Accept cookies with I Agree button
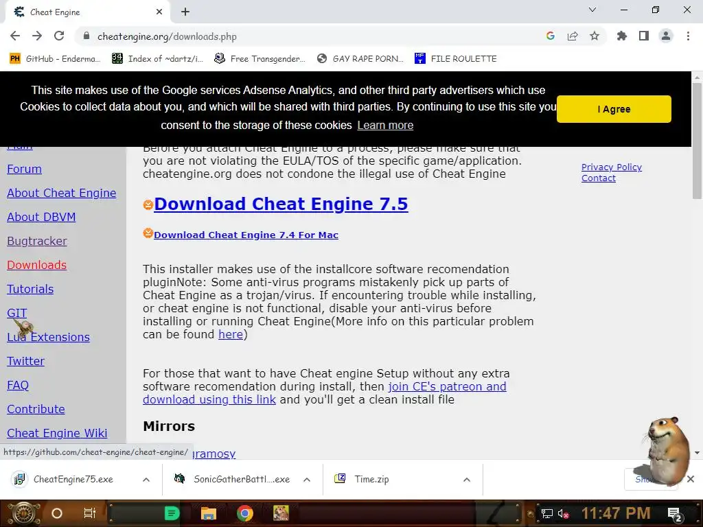This screenshot has height=527, width=703. 614,109
